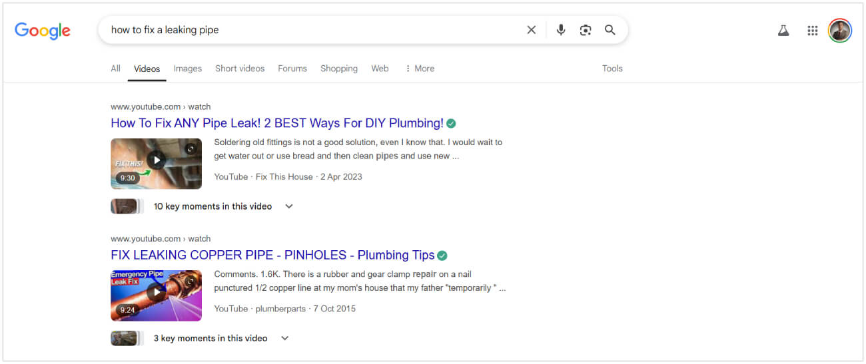866x364 pixels.
Task: Open the Google account profile avatar
Action: 840,31
